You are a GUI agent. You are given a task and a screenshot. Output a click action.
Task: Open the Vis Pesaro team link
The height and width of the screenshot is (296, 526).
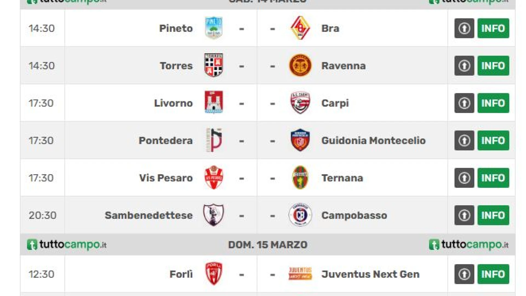pos(166,178)
